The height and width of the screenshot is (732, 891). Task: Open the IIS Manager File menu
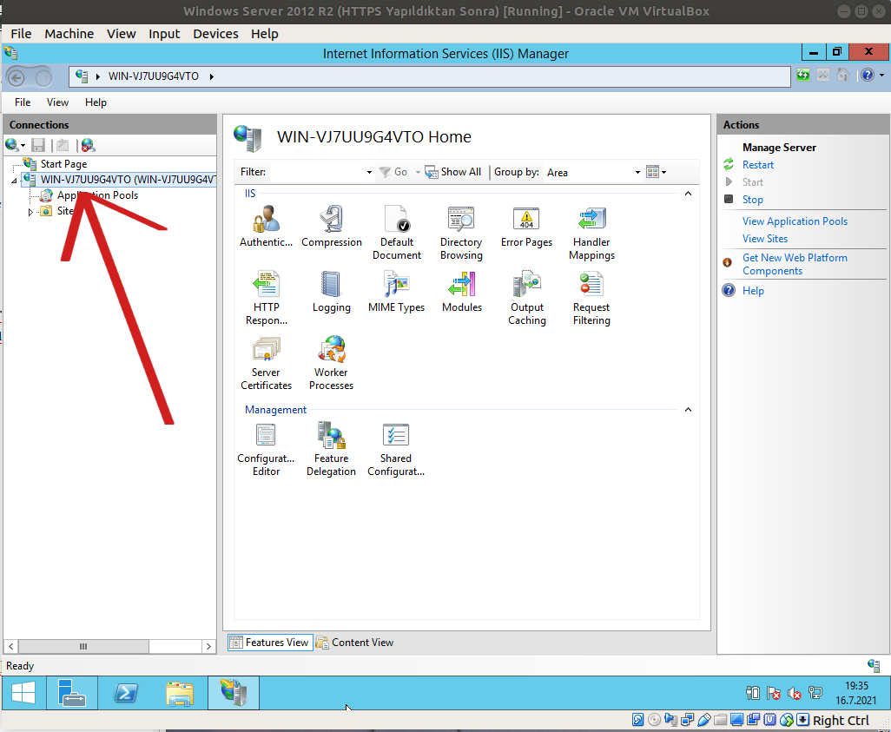point(23,102)
